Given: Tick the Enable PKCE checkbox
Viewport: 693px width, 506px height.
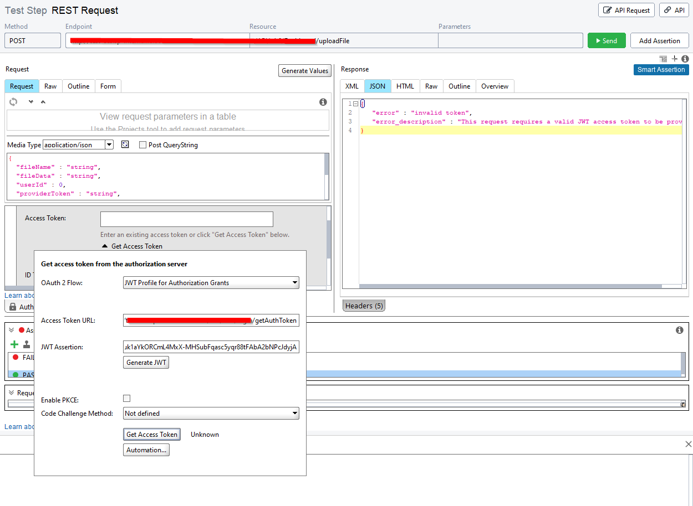Looking at the screenshot, I should 127,399.
